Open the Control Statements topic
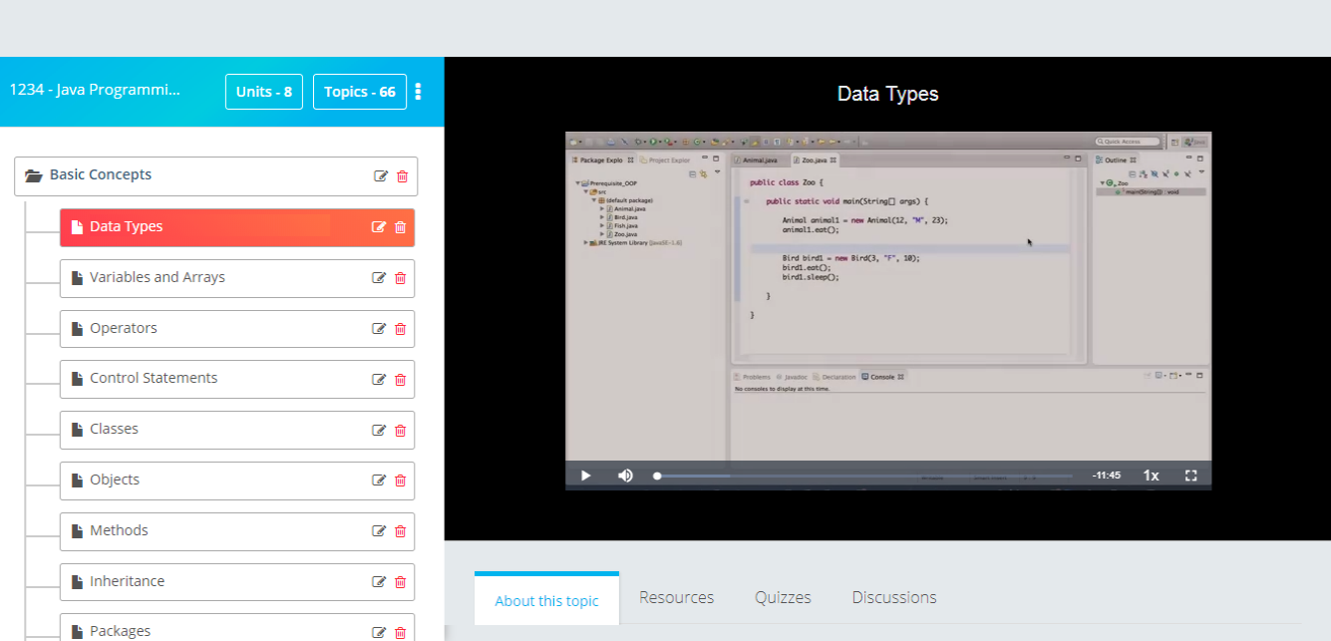The width and height of the screenshot is (1331, 641). tap(237, 379)
